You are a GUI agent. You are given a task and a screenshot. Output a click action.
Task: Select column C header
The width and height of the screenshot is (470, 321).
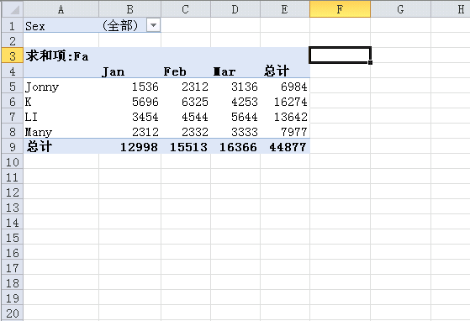click(x=186, y=9)
